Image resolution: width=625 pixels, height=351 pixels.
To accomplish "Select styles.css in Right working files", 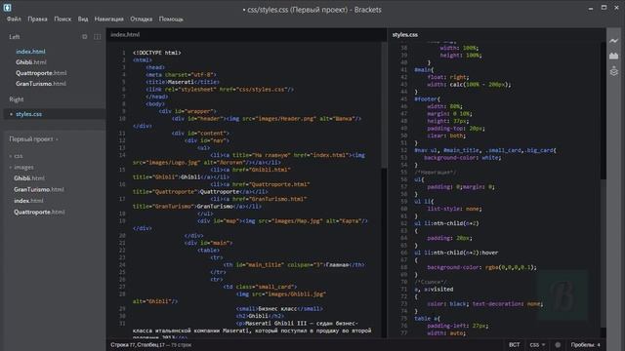I will [x=28, y=114].
